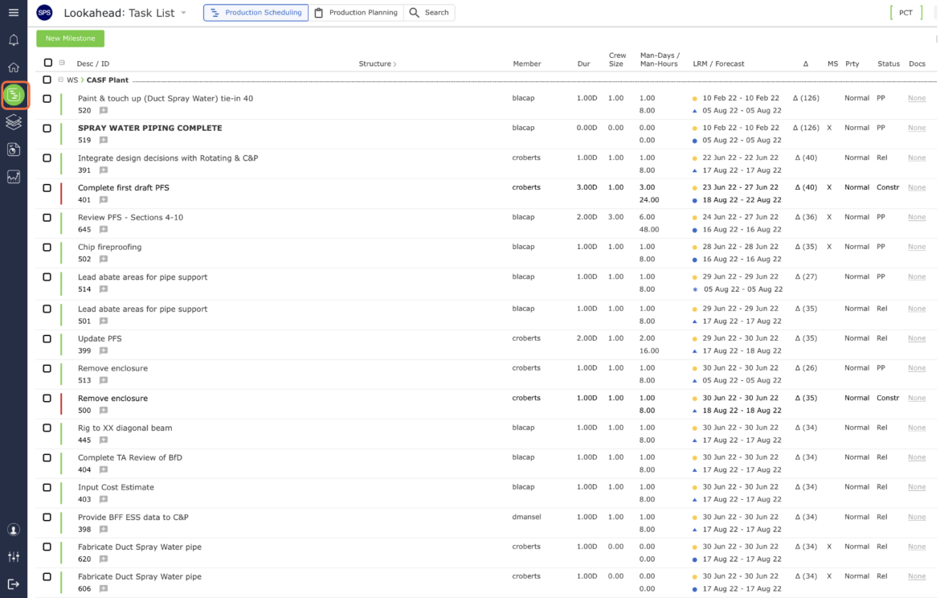Click the SPS logo
The height and width of the screenshot is (598, 940).
tap(45, 13)
